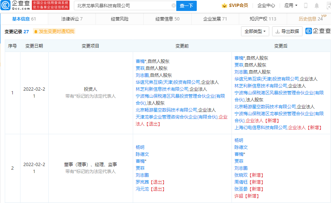Click the 查一下 search button
This screenshot has height=203, width=331.
tap(187, 6)
